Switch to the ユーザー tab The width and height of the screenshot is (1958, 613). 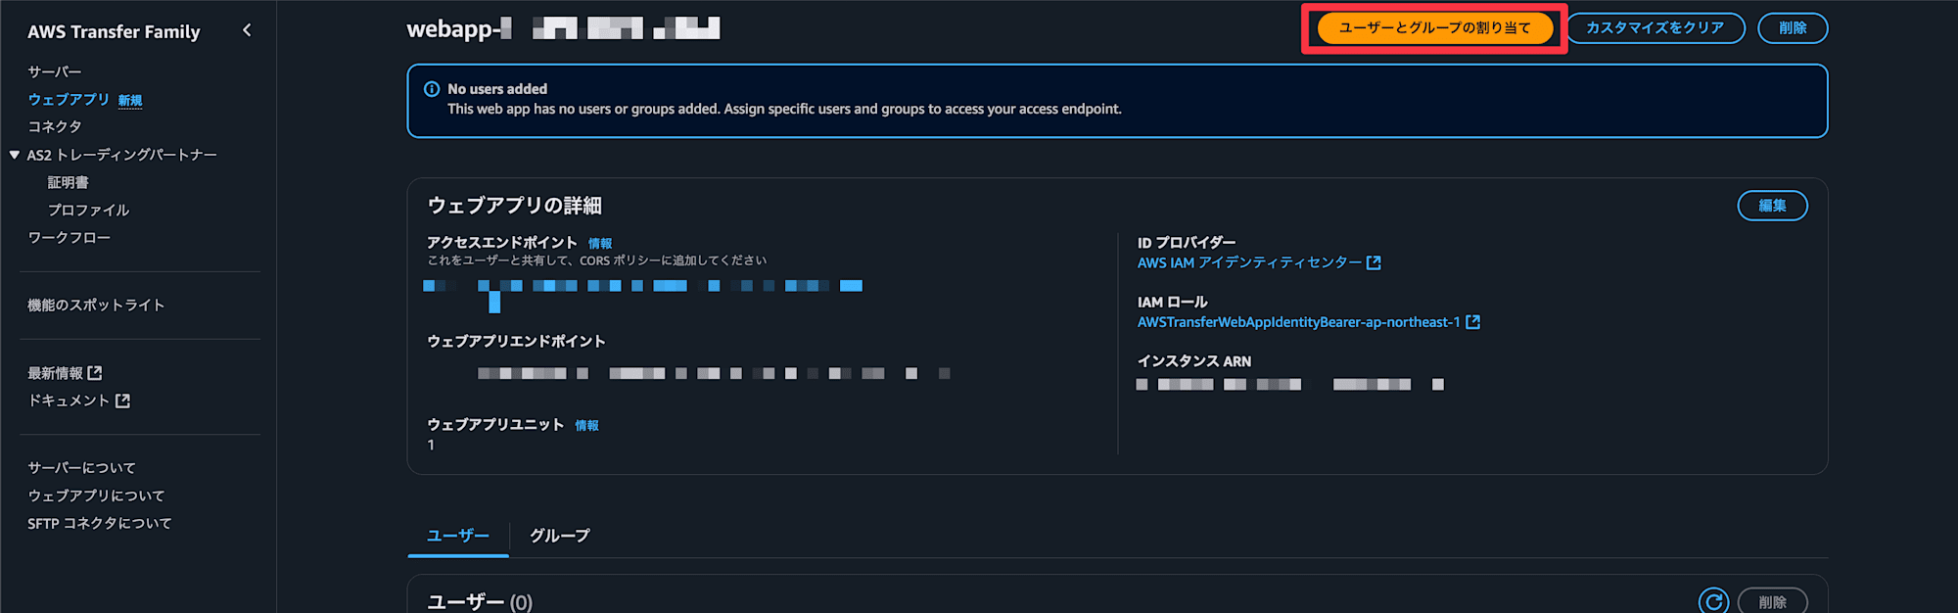click(x=458, y=536)
